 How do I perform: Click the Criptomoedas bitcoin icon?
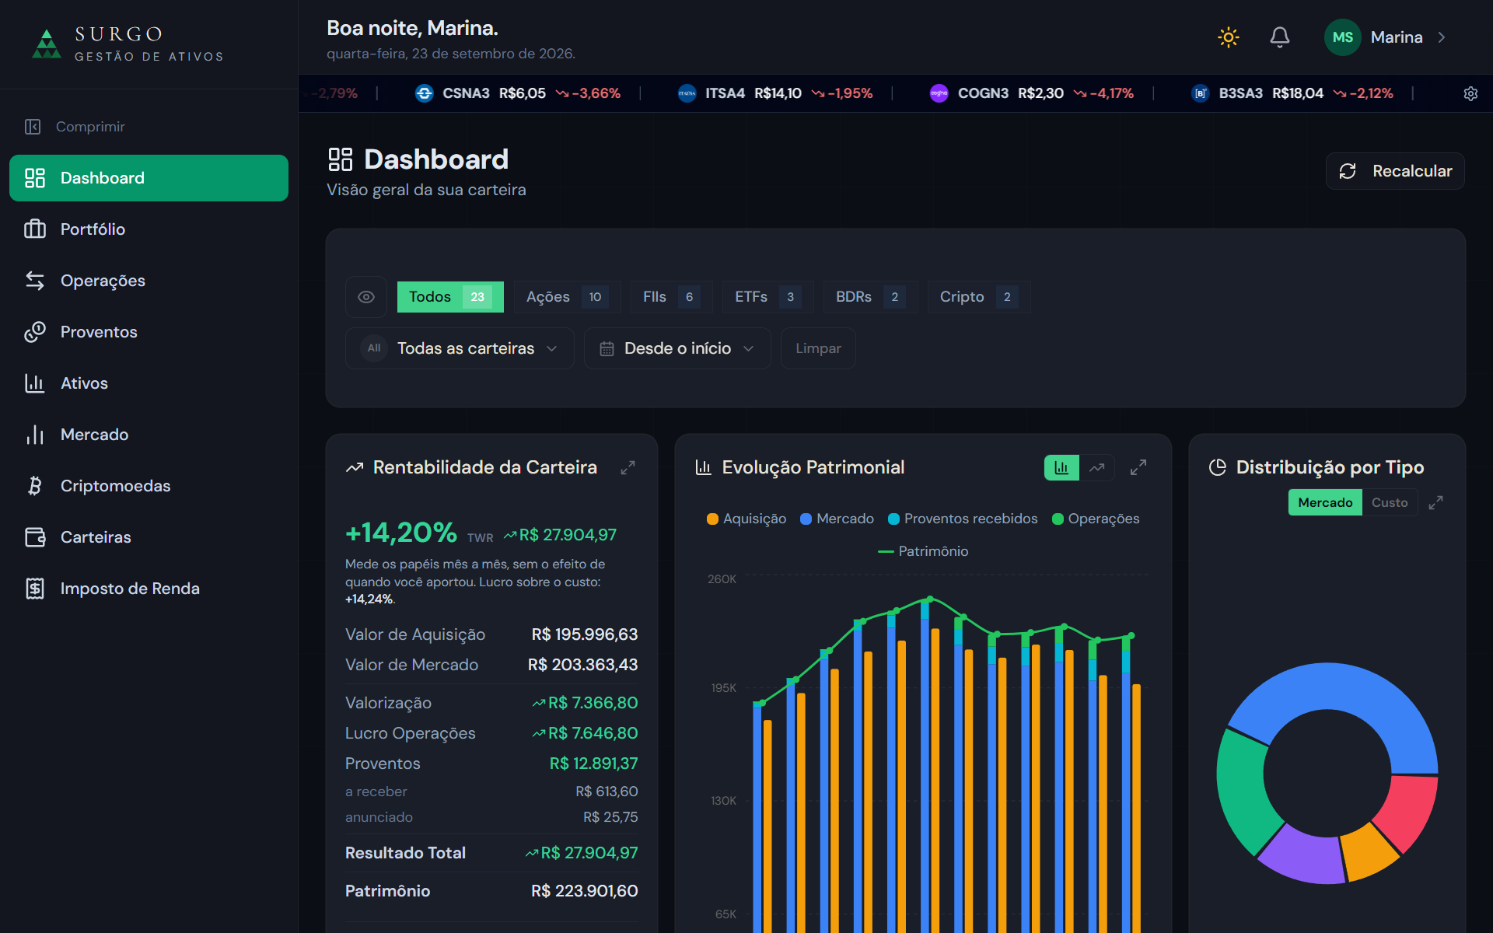coord(35,485)
